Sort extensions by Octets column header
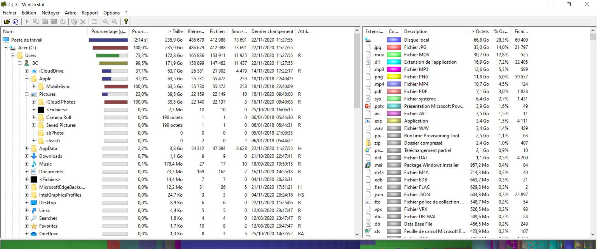Screen dimensions: 597x249 pos(479,31)
